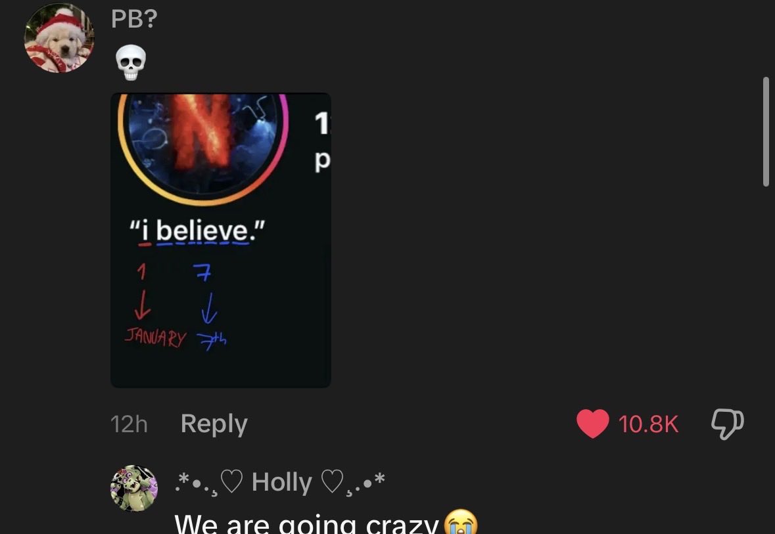775x534 pixels.
Task: Tap the skull emoji in the comment
Action: click(131, 63)
